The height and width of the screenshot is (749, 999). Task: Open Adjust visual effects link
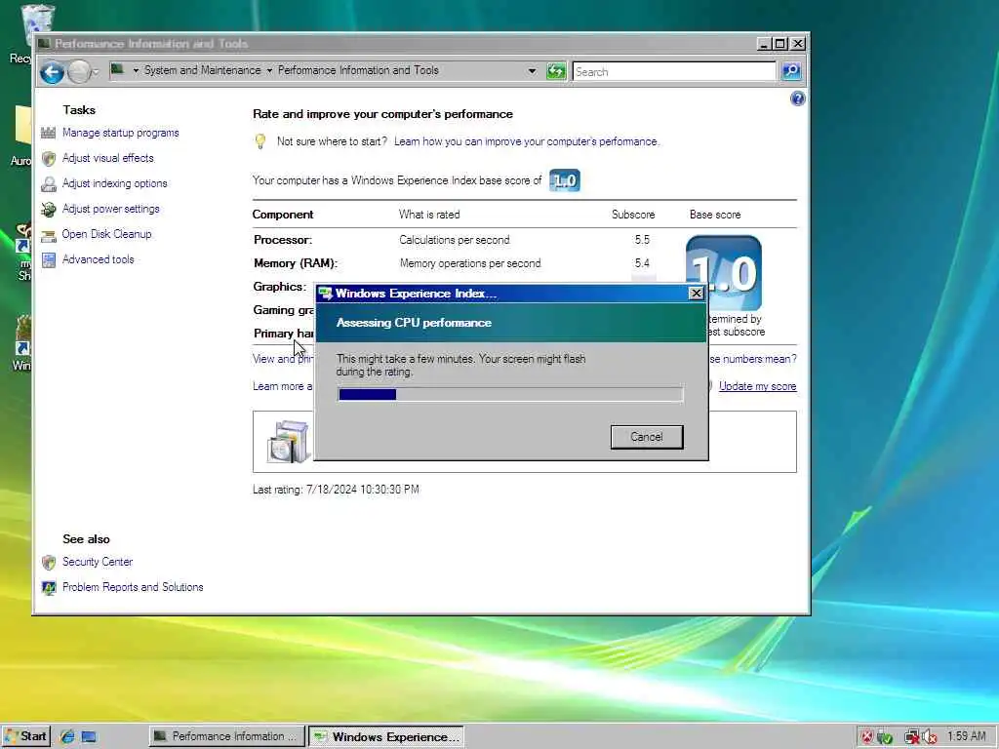[107, 158]
